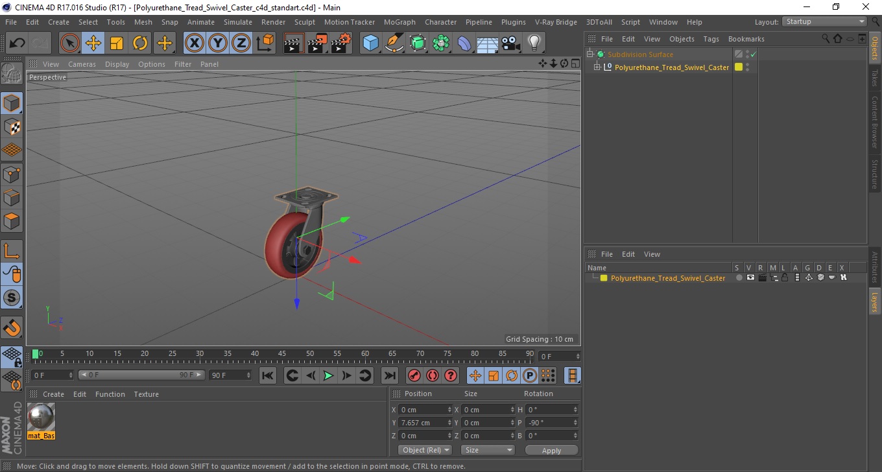Switch coordinate system icon

(265, 43)
